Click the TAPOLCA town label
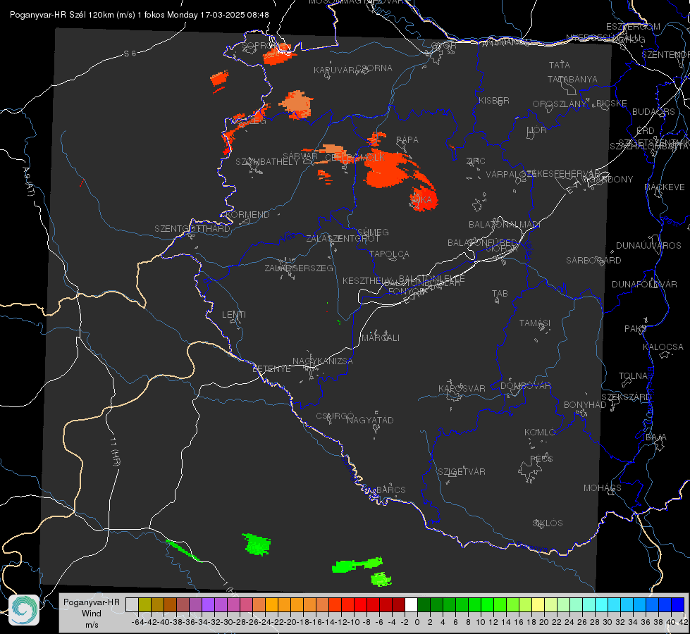The width and height of the screenshot is (690, 634). pyautogui.click(x=389, y=254)
